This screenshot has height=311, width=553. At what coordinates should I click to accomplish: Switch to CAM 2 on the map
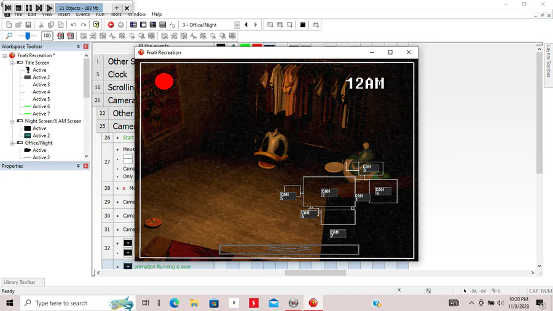click(x=329, y=192)
